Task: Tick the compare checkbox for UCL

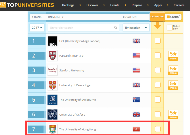Action: pos(158,41)
